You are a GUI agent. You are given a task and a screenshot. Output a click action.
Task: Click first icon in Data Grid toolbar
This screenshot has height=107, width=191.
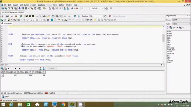2,69
